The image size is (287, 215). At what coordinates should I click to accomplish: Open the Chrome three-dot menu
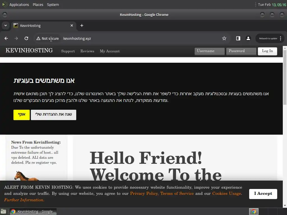(281, 38)
